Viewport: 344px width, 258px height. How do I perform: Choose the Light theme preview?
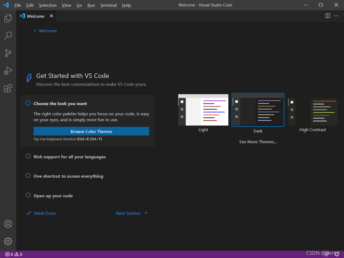click(203, 110)
